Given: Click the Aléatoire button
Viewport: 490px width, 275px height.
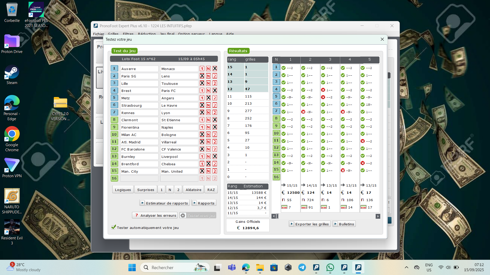Looking at the screenshot, I should coord(193,190).
